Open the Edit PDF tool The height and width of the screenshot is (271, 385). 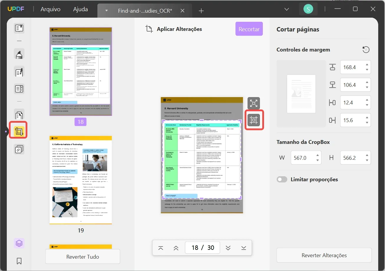click(19, 72)
